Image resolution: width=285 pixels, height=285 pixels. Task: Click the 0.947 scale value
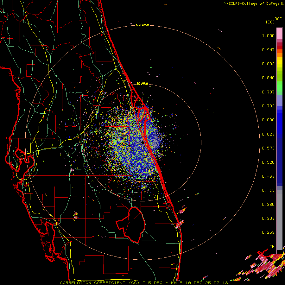(x=268, y=50)
